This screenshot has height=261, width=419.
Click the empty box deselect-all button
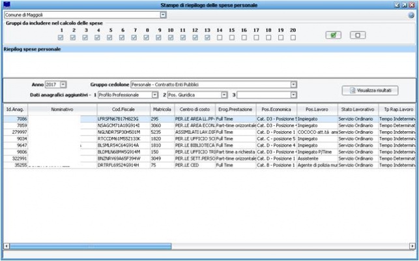click(356, 35)
